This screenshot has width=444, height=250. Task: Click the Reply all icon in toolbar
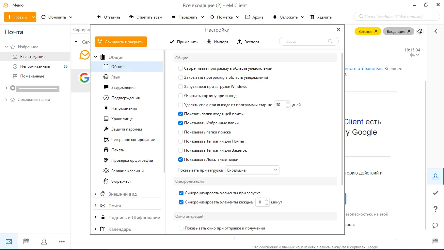coord(132,17)
